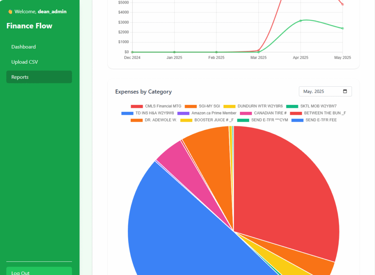Click the 'dean_admin' username text
The image size is (375, 275).
[52, 11]
